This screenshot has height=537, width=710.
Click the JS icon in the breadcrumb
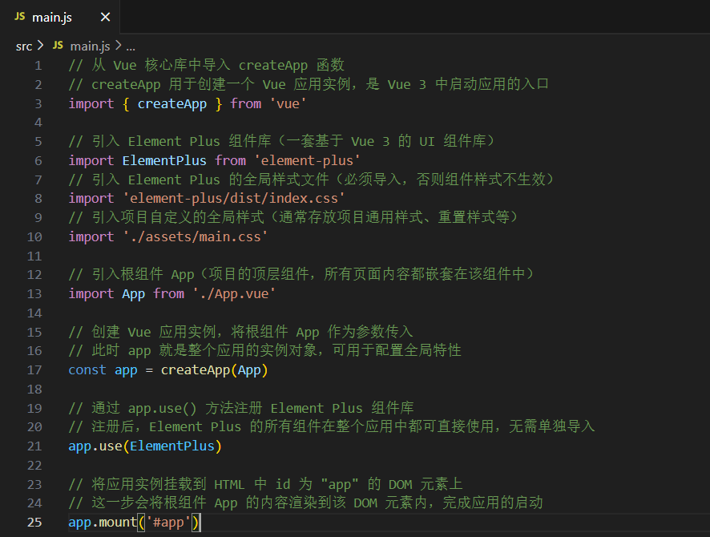click(x=58, y=45)
